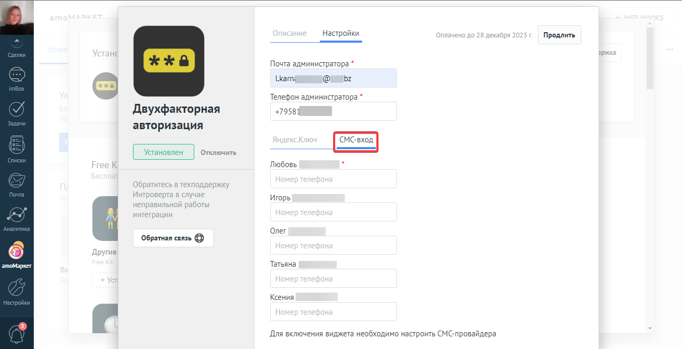Select the СМС-вход tab
682x349 pixels.
(356, 140)
